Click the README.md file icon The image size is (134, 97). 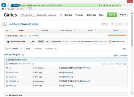click(x=7, y=81)
